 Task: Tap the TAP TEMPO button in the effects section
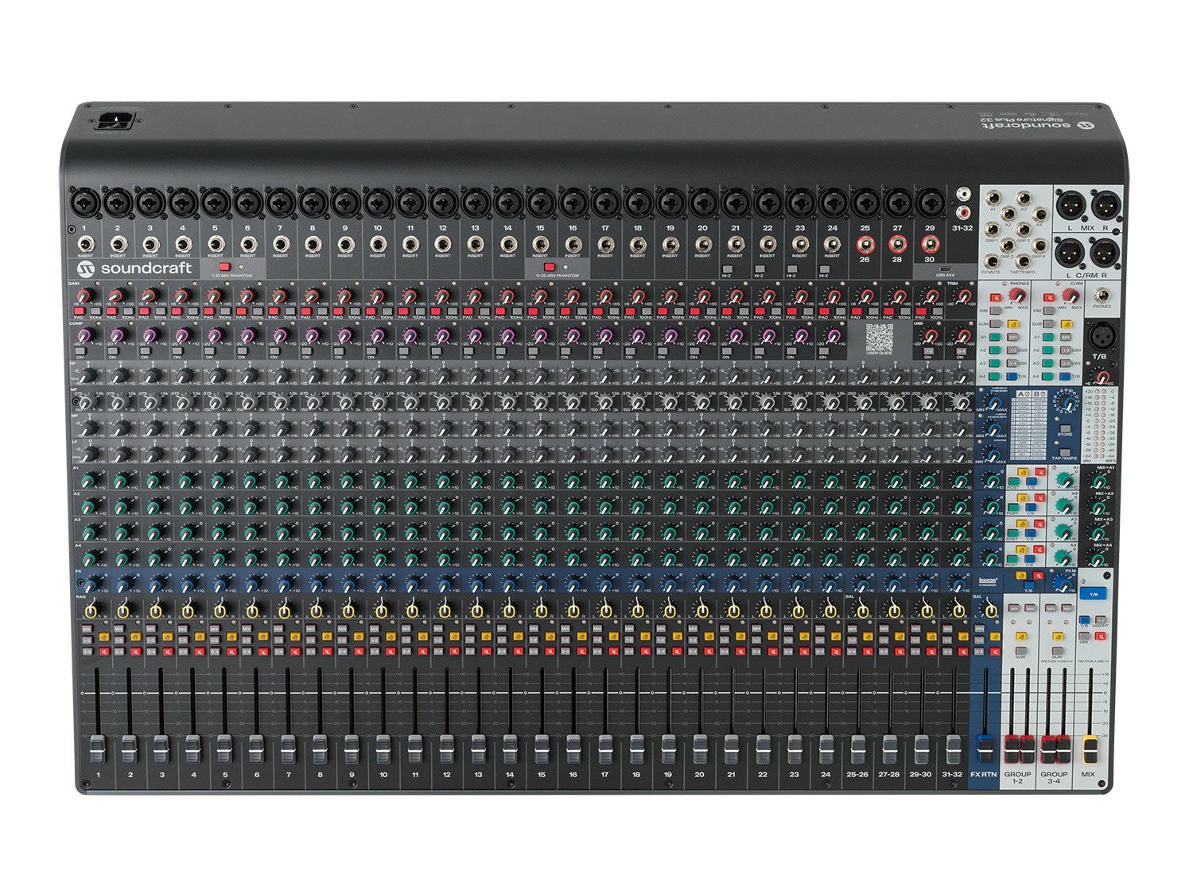[1064, 451]
